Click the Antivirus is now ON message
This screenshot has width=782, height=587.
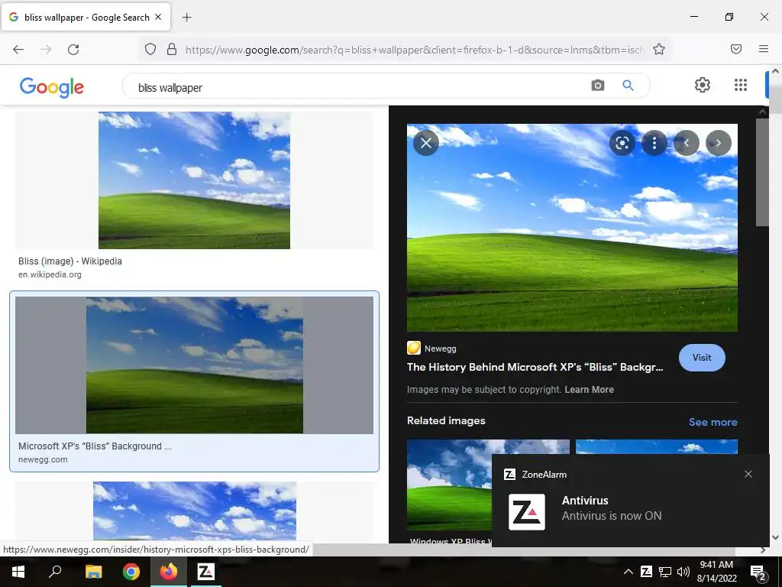(612, 516)
